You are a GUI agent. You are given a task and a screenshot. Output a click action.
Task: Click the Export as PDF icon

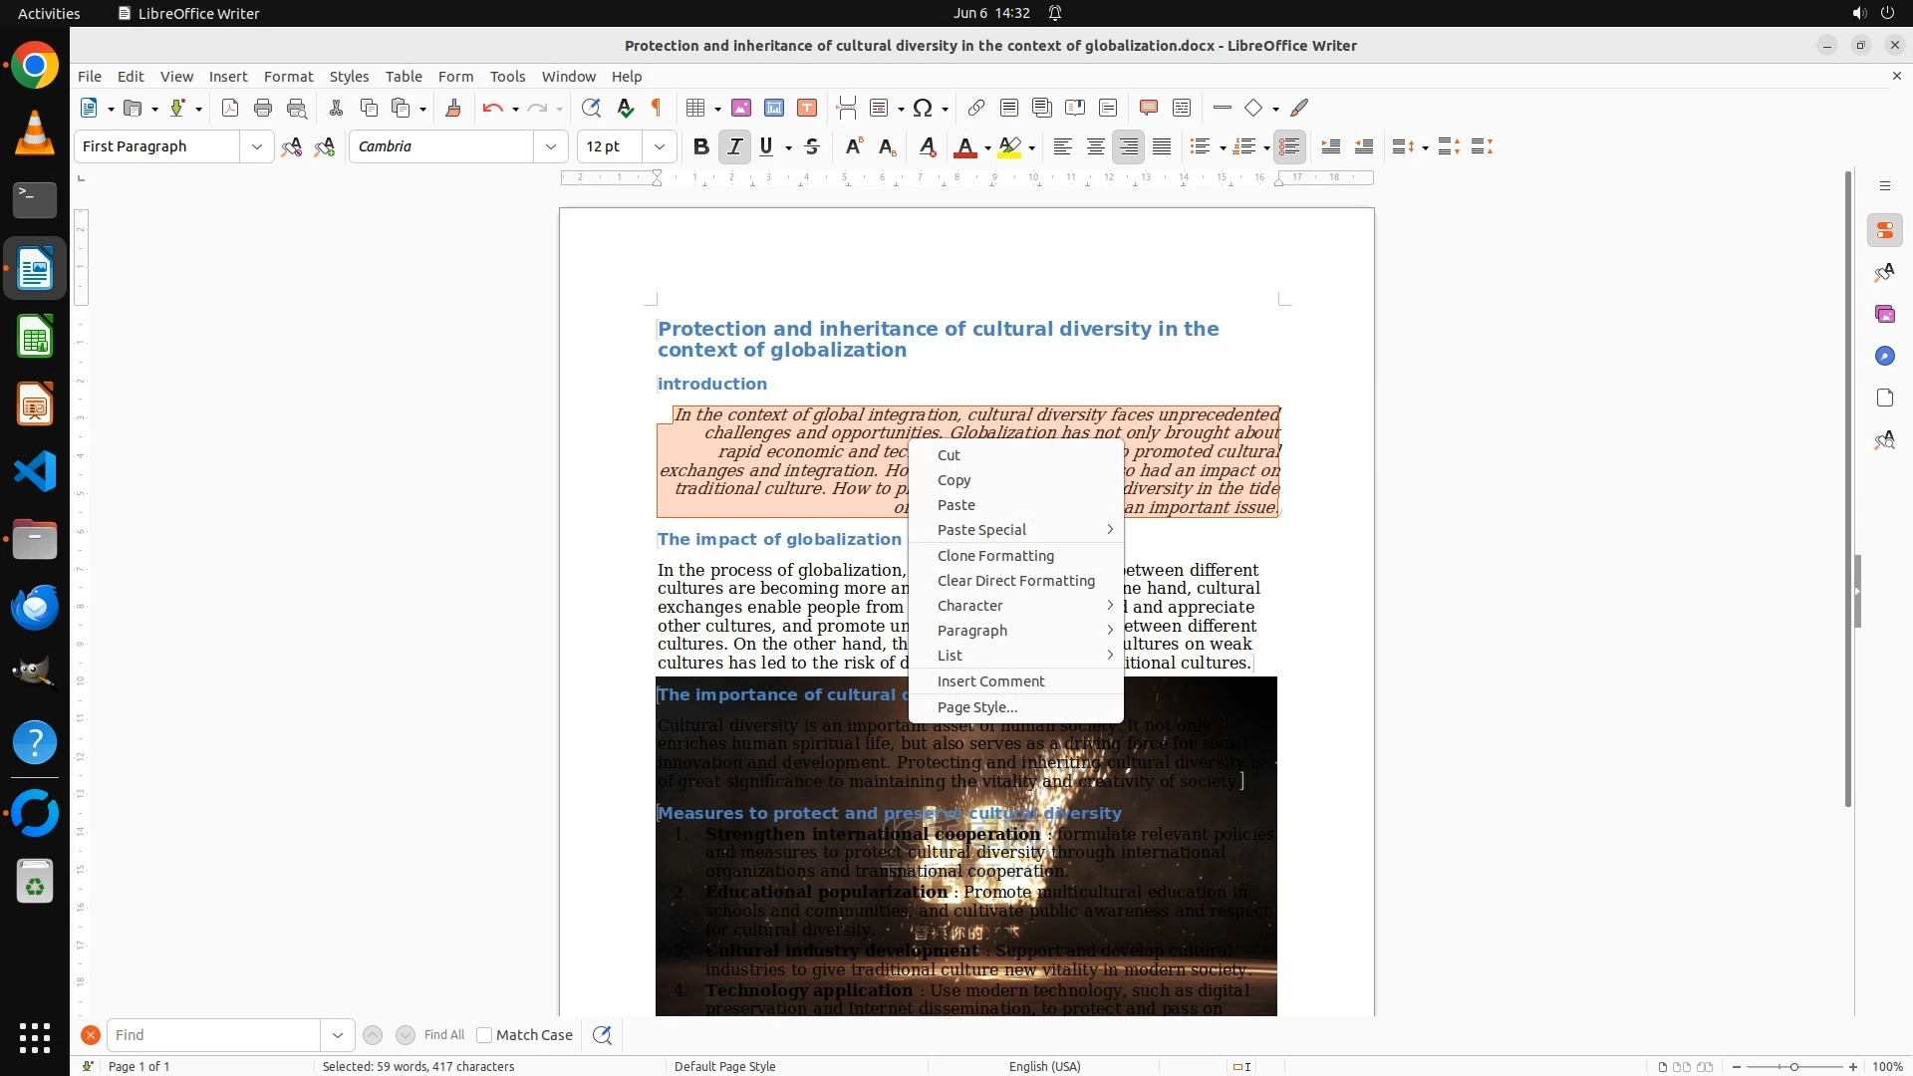(230, 108)
